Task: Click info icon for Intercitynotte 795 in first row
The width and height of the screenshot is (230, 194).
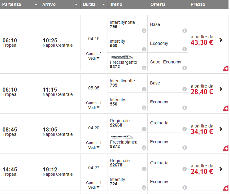Action: (144, 31)
